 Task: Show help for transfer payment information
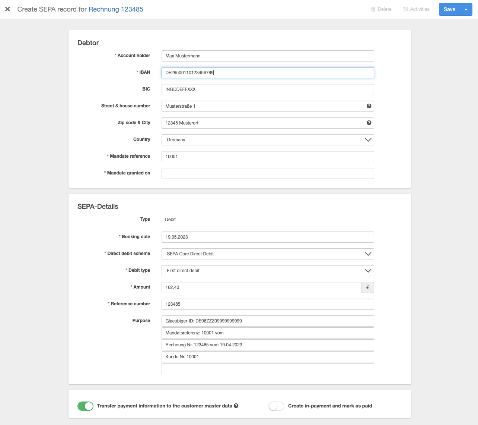point(236,406)
